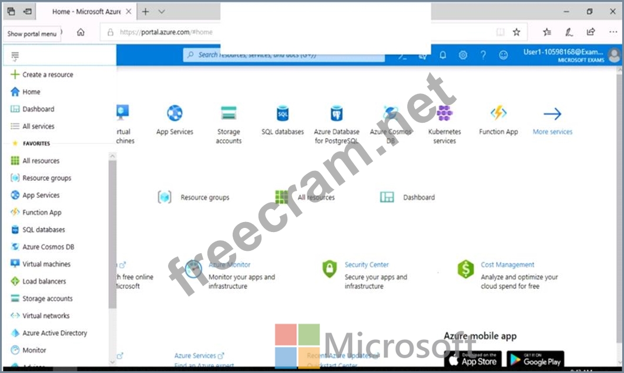Viewport: 624px width, 373px height.
Task: Collapse the portal menu hamburger button
Action: pyautogui.click(x=15, y=56)
